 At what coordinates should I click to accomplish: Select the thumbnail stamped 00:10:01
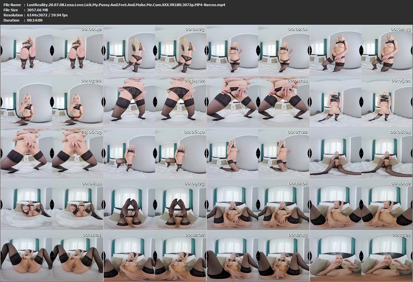(x=258, y=205)
